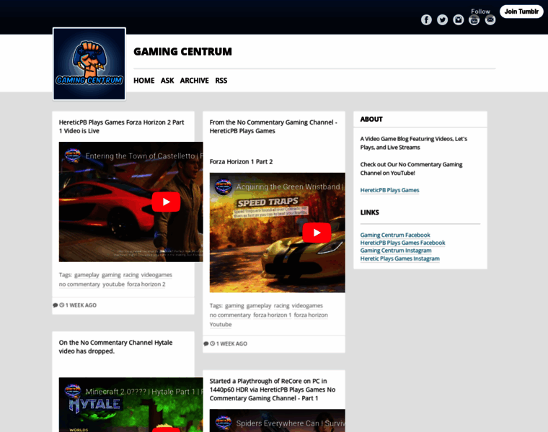Open the ARCHIVE menu item
The image size is (548, 432).
tap(194, 81)
